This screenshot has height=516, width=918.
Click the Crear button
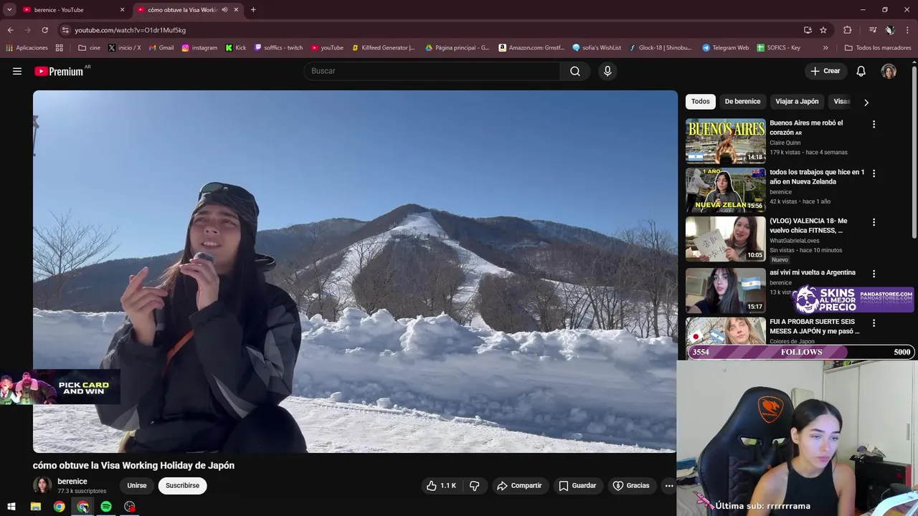(x=825, y=71)
